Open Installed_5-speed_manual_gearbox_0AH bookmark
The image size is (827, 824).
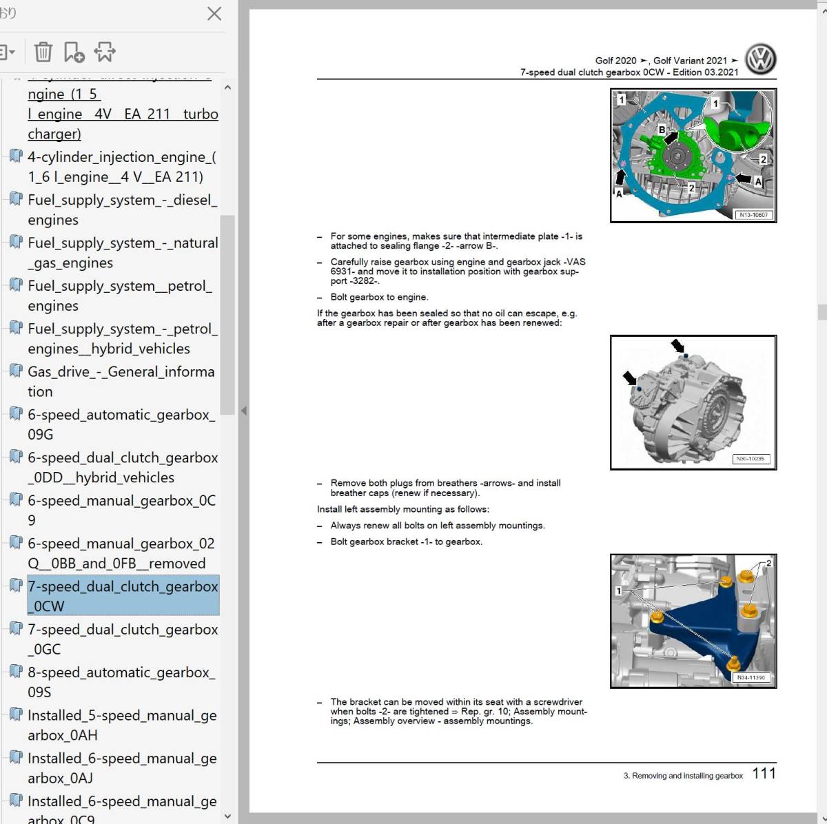122,725
